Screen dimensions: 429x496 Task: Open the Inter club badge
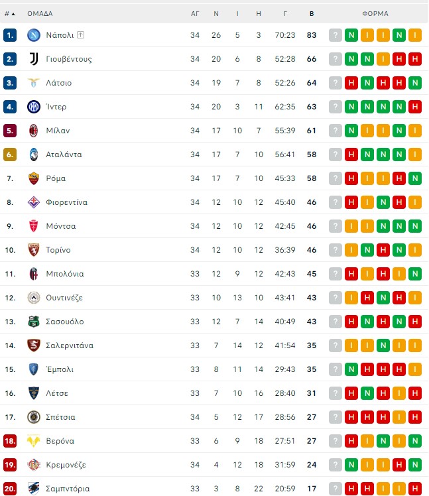[x=34, y=107]
